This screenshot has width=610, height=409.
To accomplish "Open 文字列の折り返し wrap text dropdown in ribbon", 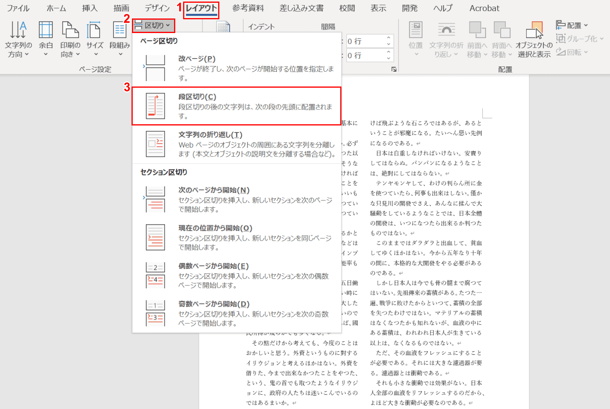I will [446, 39].
